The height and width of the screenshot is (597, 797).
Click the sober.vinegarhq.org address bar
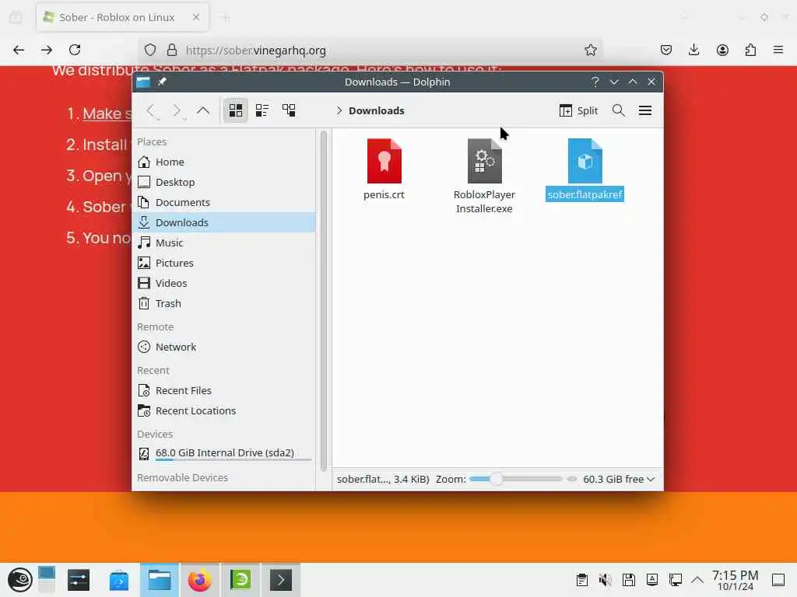point(370,51)
